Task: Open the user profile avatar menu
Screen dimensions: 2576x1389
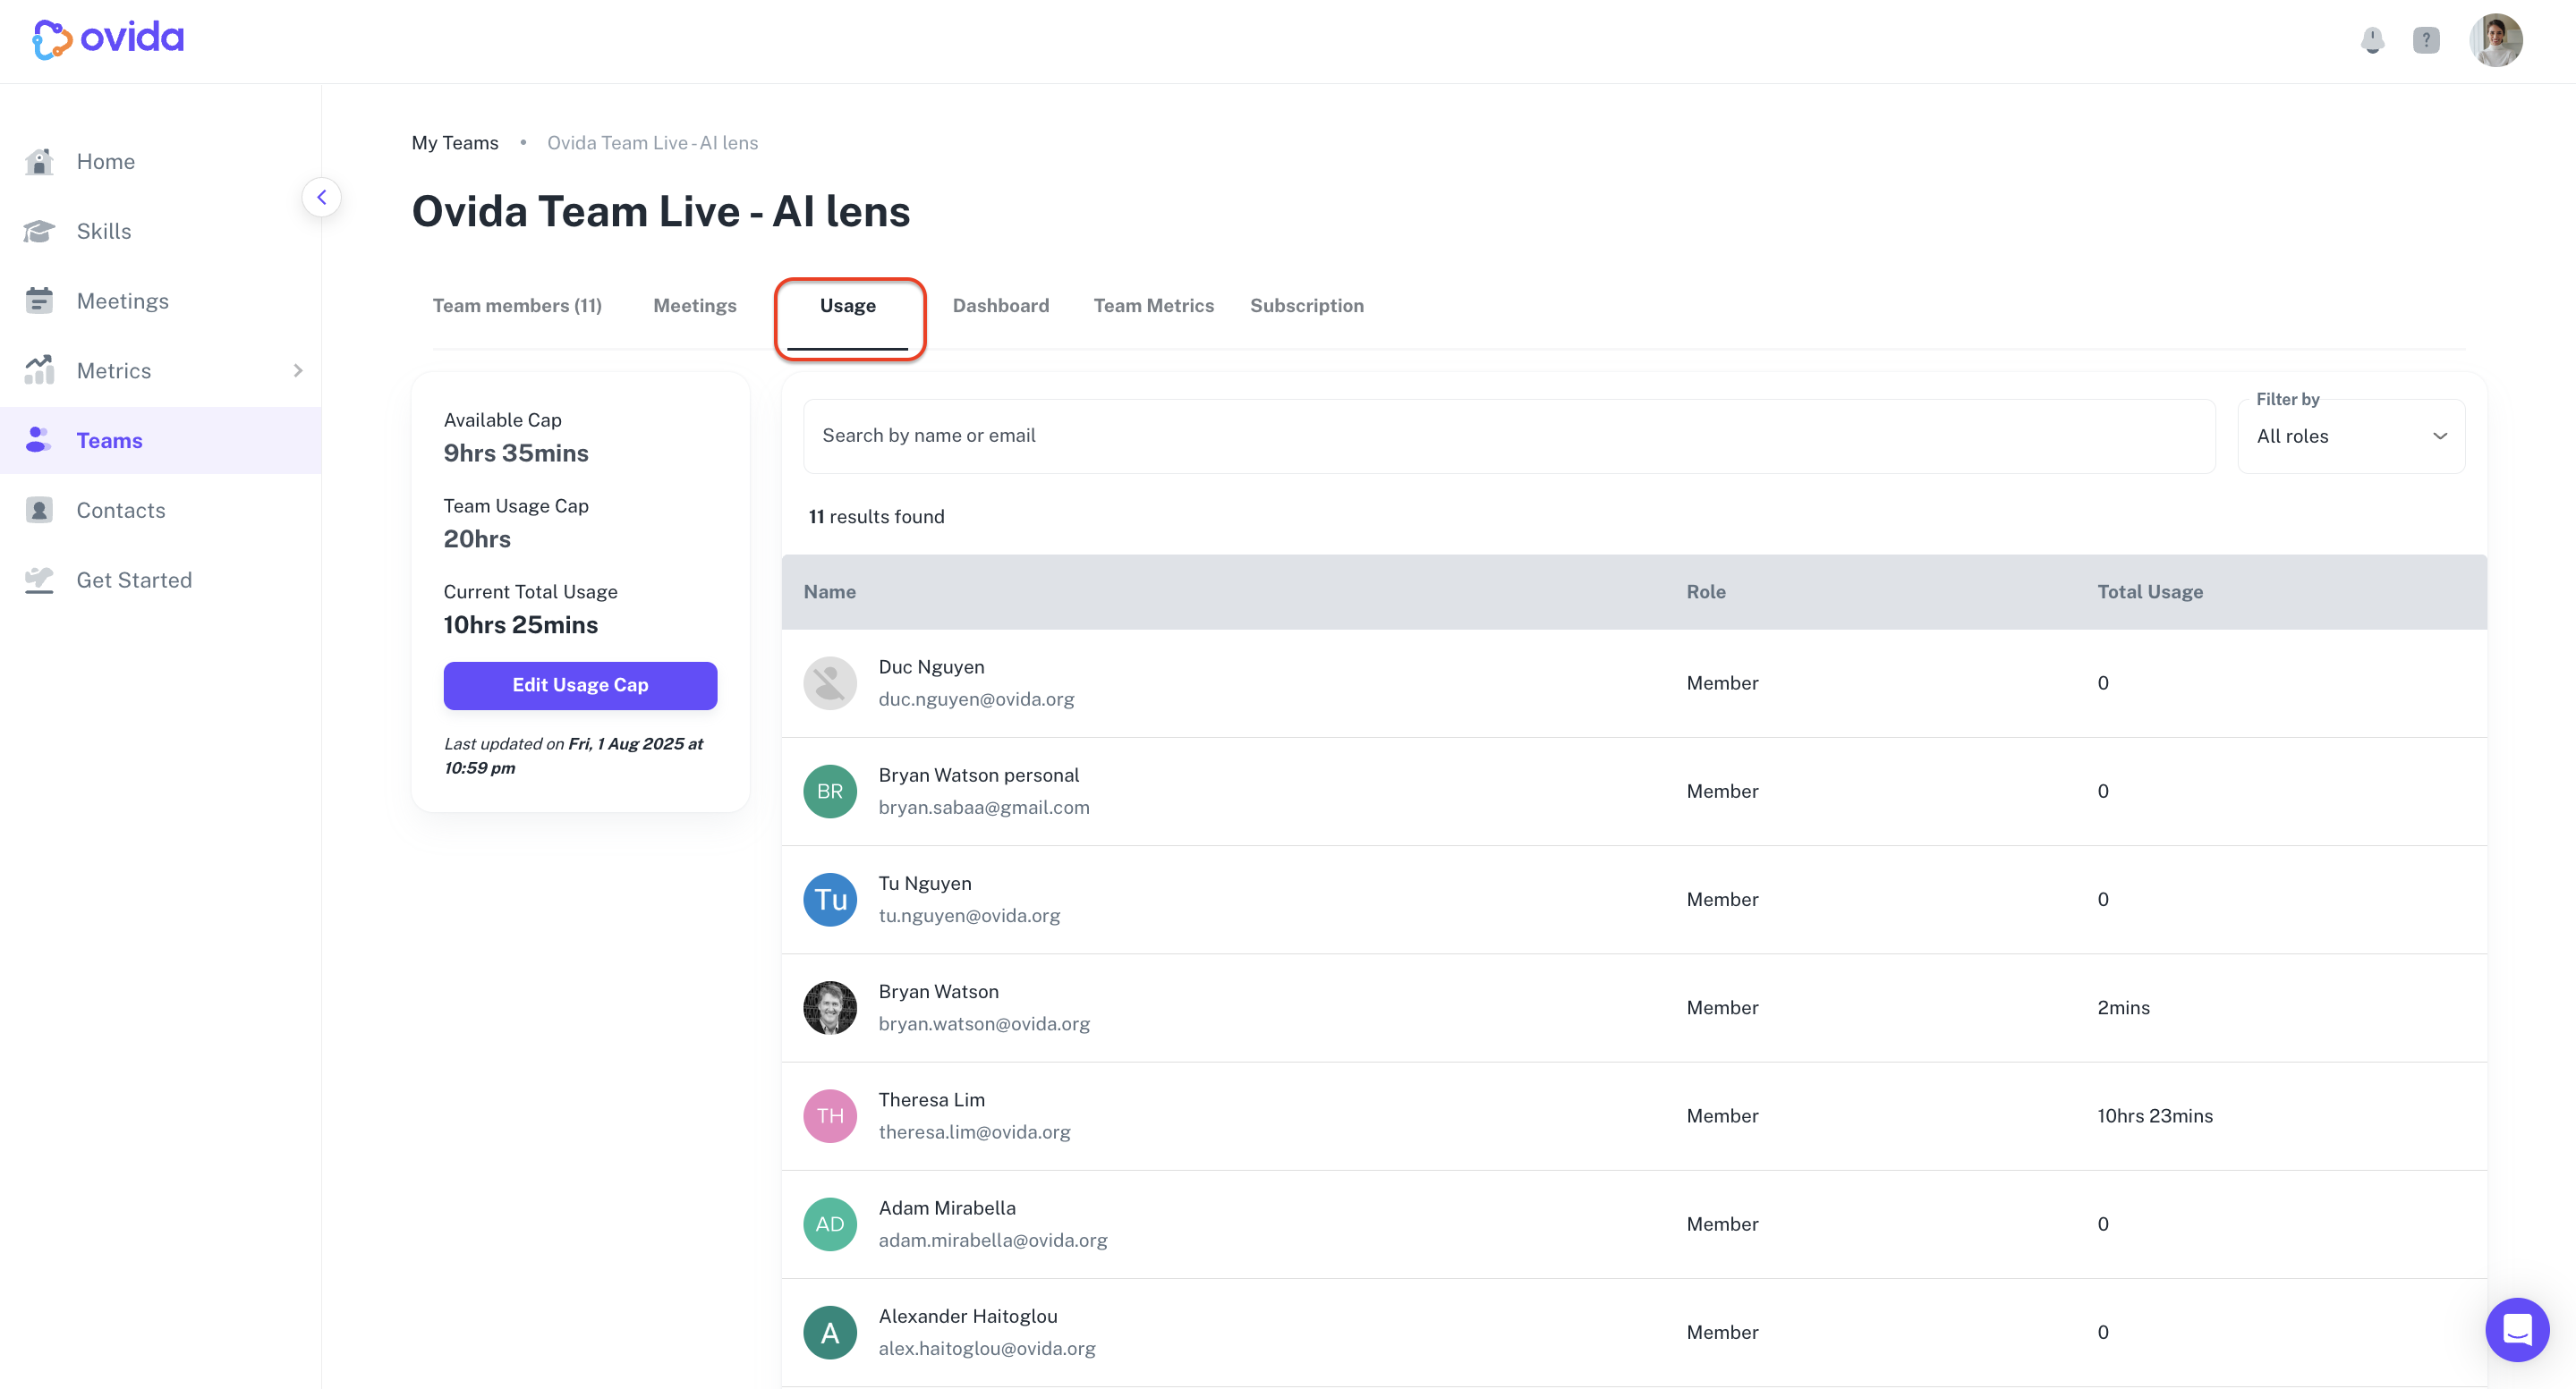Action: click(x=2495, y=40)
